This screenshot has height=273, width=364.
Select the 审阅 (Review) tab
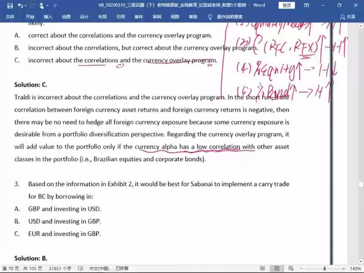[x=157, y=17]
